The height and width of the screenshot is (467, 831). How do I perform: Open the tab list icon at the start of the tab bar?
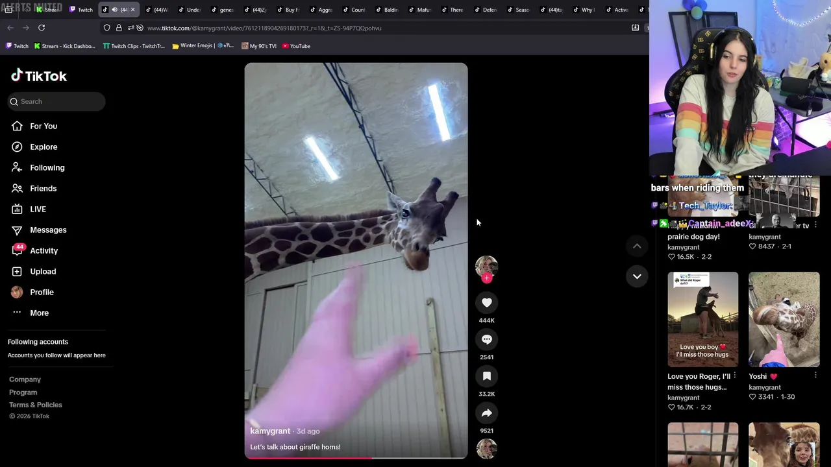(x=8, y=10)
